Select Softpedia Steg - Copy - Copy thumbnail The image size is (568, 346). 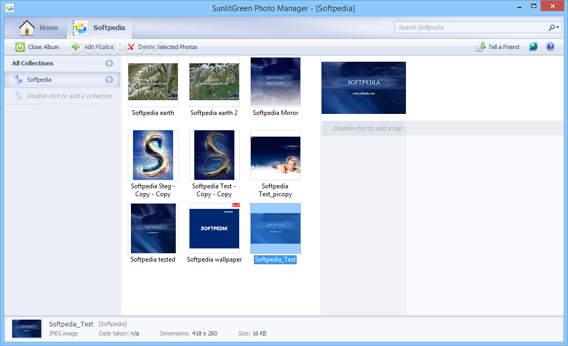click(153, 155)
